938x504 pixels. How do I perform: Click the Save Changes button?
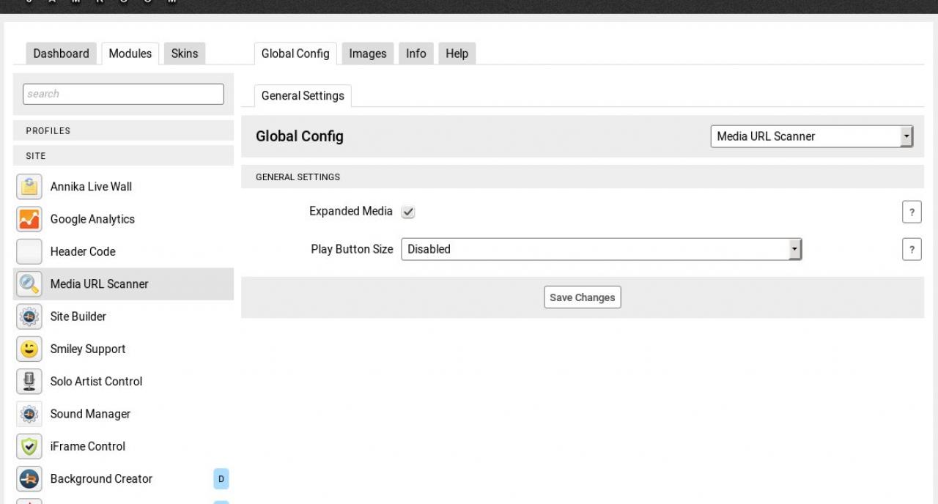tap(582, 297)
